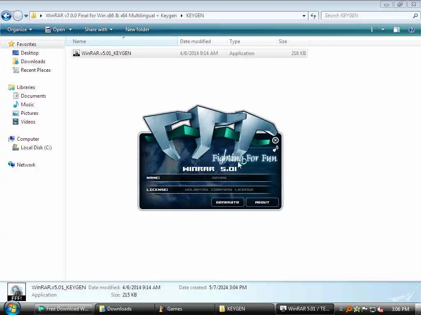Click the Generate button in keygen
The image size is (421, 315).
click(228, 202)
